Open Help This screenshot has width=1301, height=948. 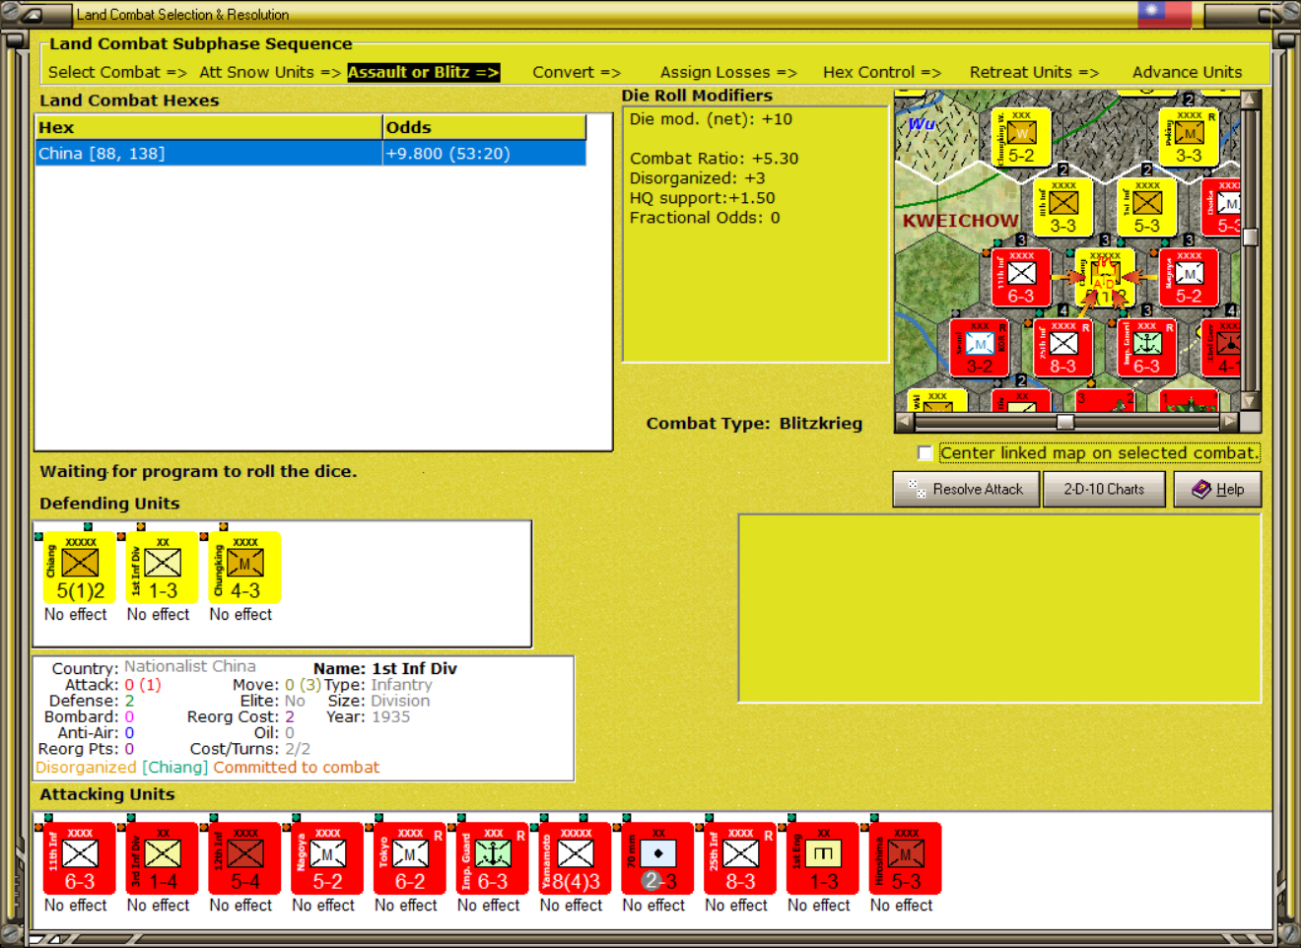coord(1217,489)
